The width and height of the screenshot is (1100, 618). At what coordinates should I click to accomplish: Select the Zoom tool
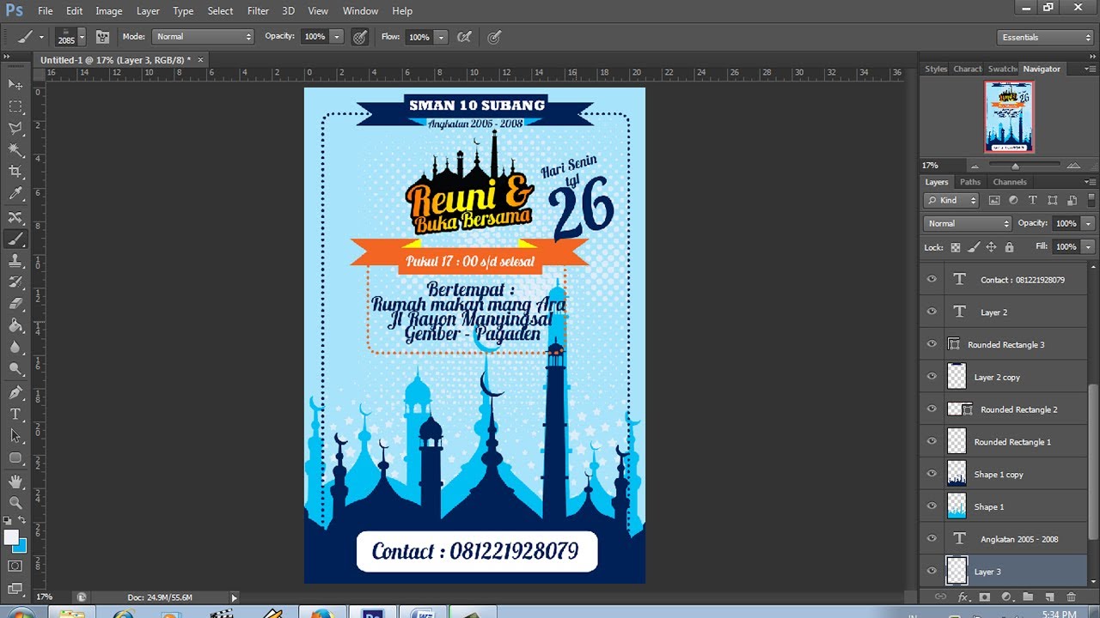tap(15, 503)
